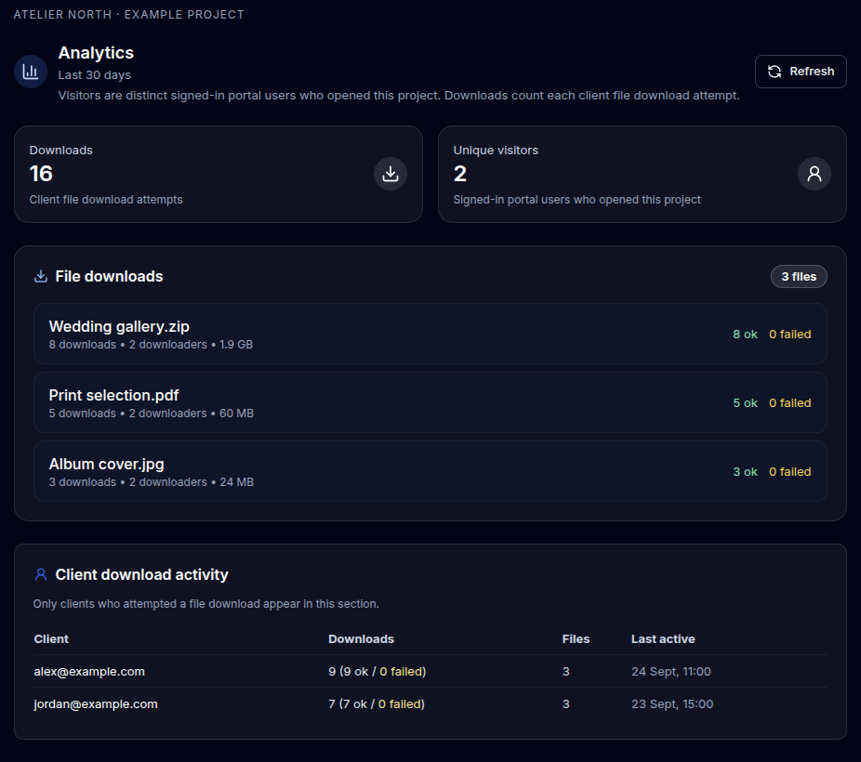Click the Refresh button
The image size is (861, 762).
(x=801, y=72)
